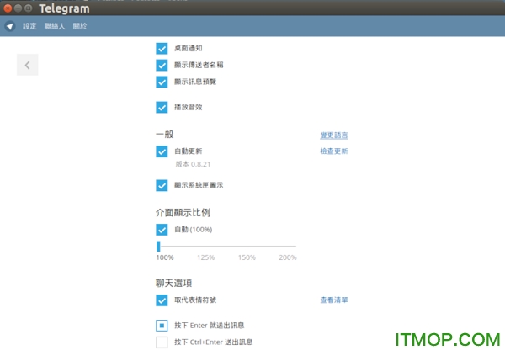Open the 關於 menu item
Viewport: 505px width, 361px height.
[x=80, y=26]
